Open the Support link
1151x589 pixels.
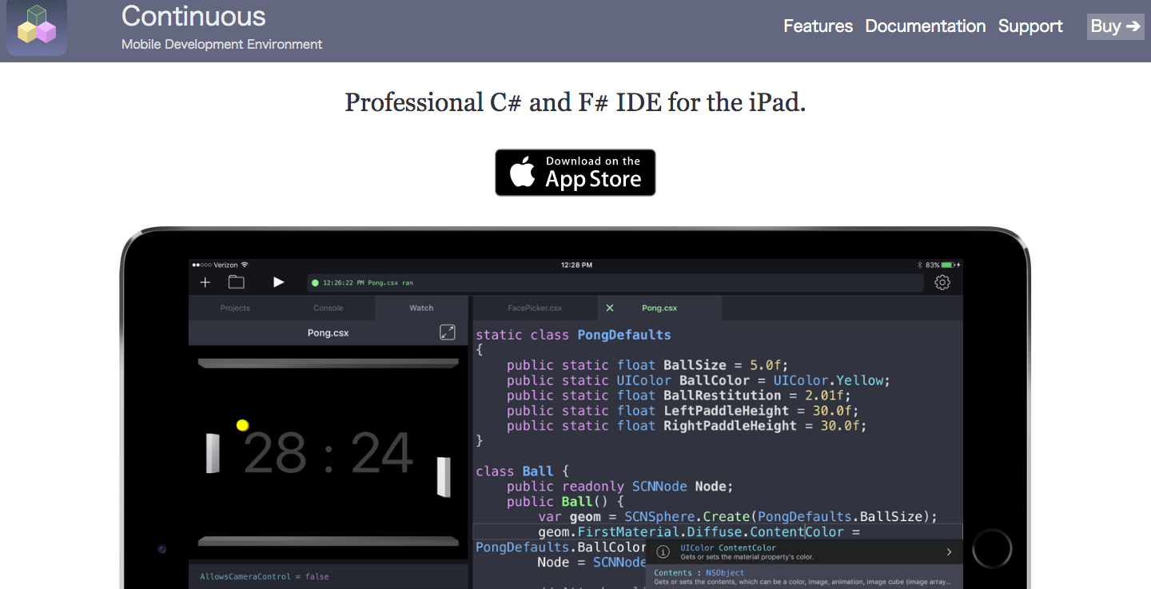pyautogui.click(x=1030, y=26)
